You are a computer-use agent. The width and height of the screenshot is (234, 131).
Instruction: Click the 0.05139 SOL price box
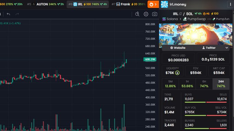tap(213, 58)
